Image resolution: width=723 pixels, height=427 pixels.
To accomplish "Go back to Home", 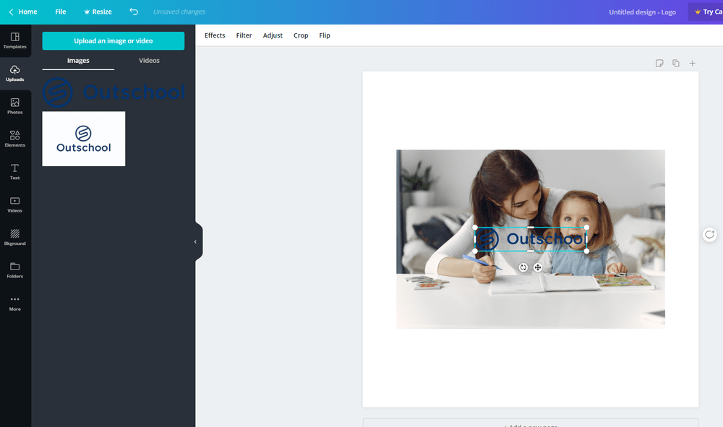I will tap(23, 12).
